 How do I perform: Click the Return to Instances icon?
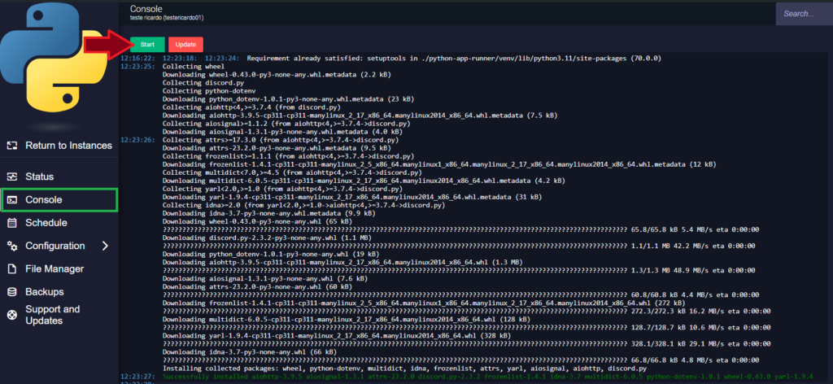[11, 146]
